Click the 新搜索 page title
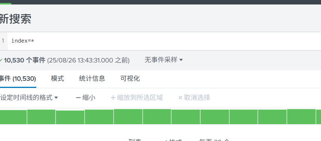This screenshot has width=321, height=141. 16,19
